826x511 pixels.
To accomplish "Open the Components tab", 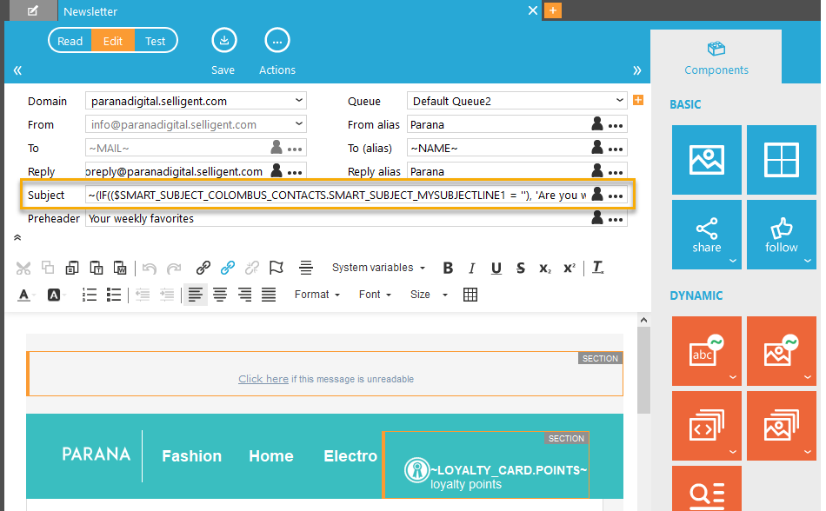I will (x=716, y=57).
